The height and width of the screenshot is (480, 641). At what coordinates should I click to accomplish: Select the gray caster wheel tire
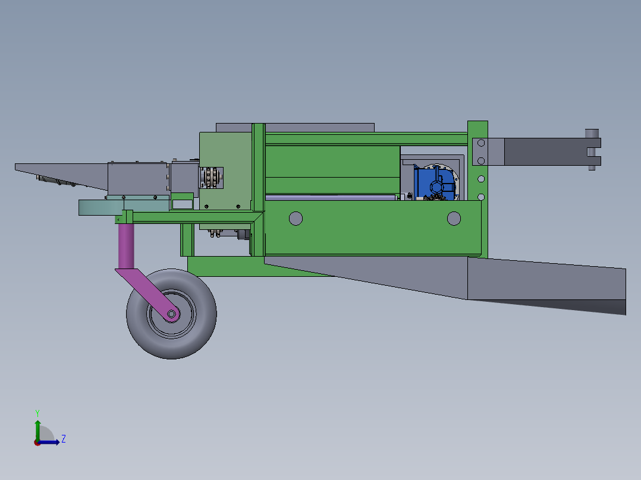coord(171,314)
